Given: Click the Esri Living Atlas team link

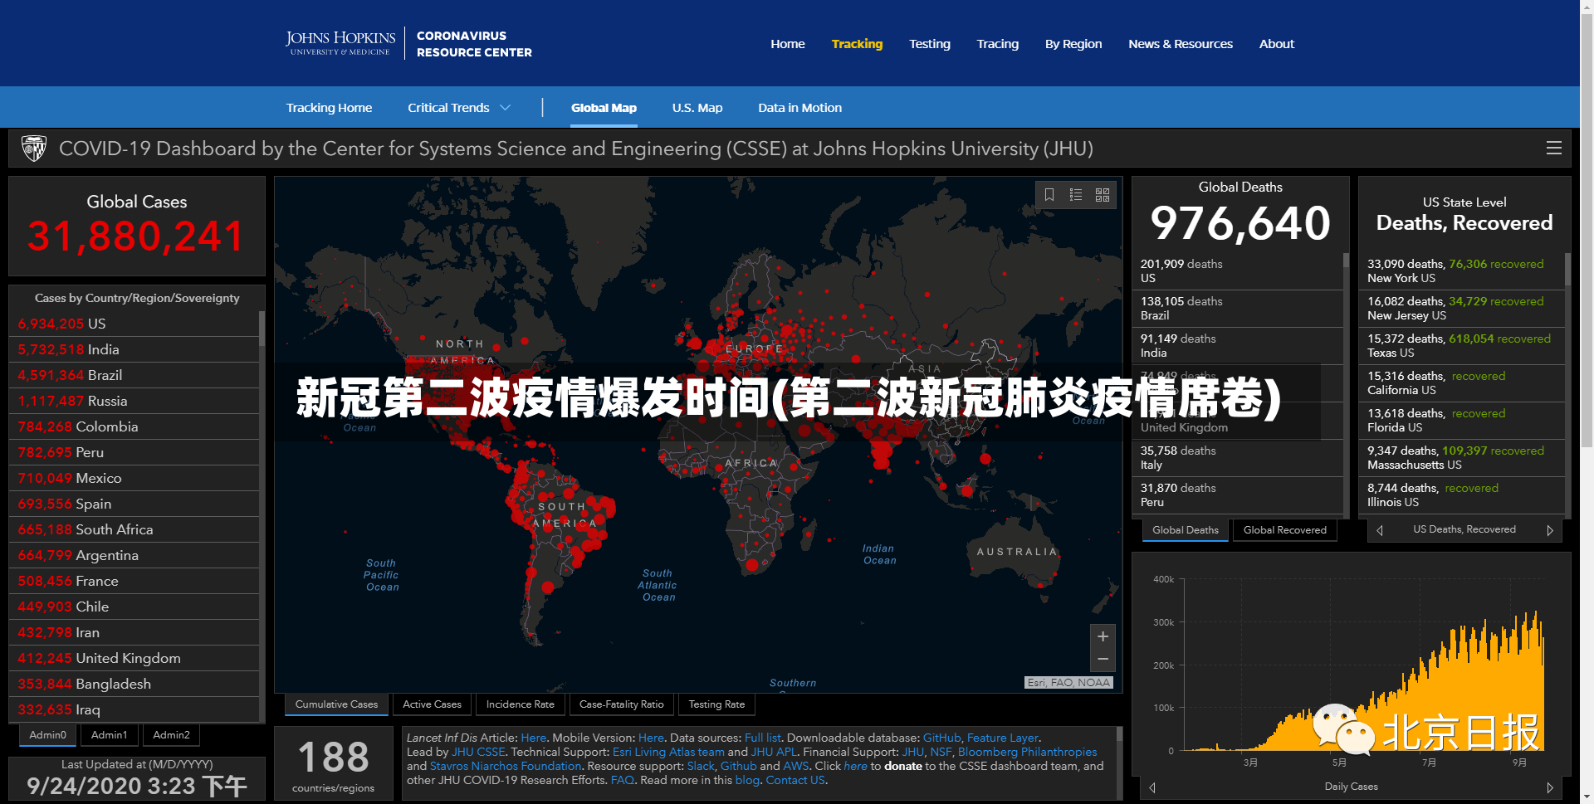Looking at the screenshot, I should click(x=668, y=752).
